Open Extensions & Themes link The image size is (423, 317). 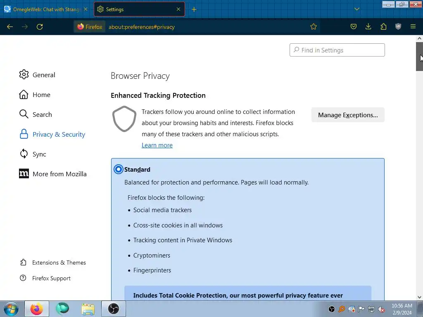coord(53,263)
